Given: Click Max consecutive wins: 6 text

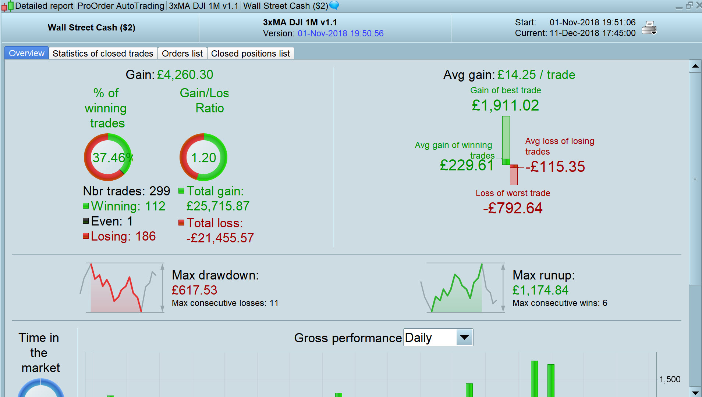Looking at the screenshot, I should click(x=560, y=303).
